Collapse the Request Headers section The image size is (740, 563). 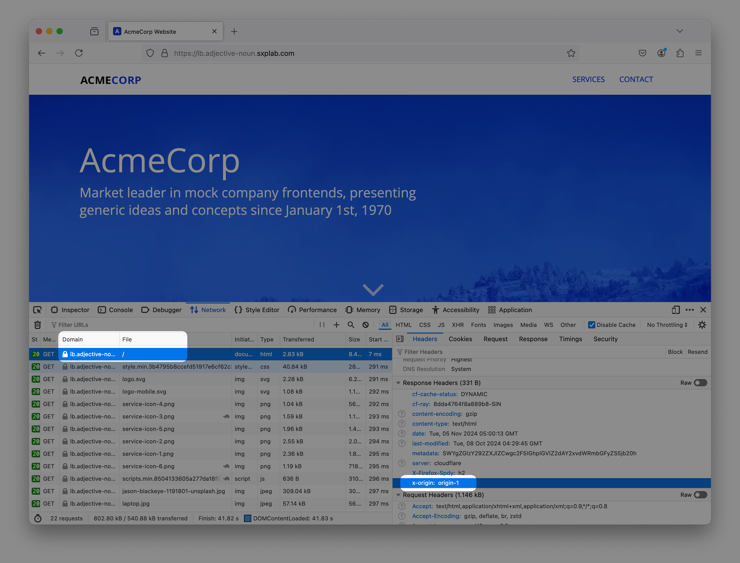tap(398, 495)
